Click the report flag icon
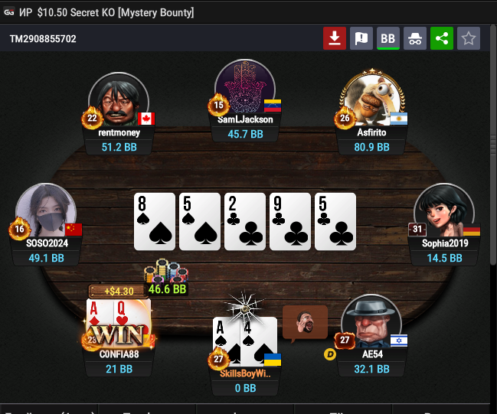The image size is (497, 414). pos(361,38)
